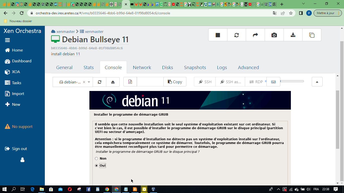Open the Nouveau dossier bookmark folder

click(x=18, y=21)
